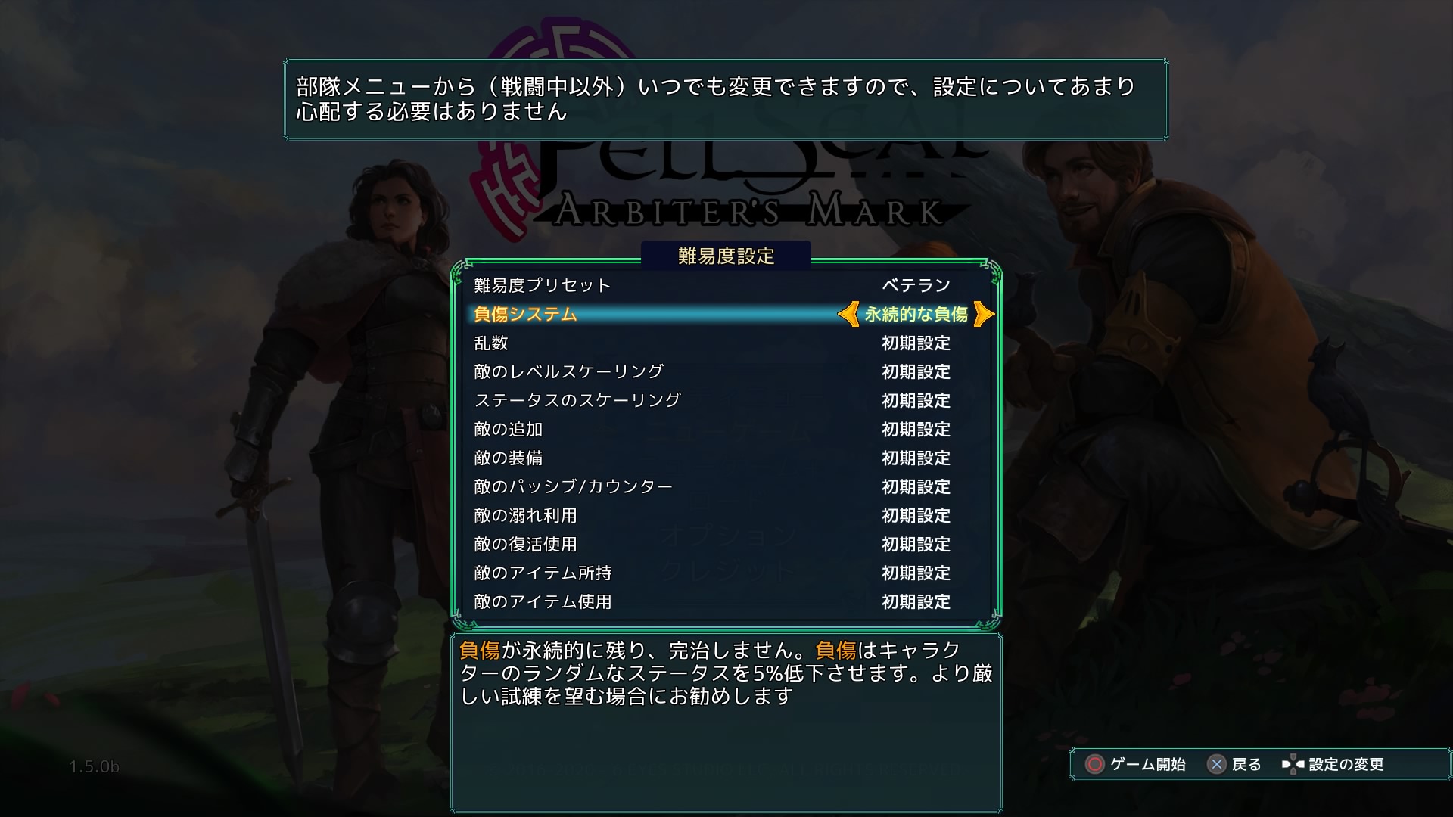Select the 難易度プリセット row
Image resolution: width=1453 pixels, height=817 pixels.
coord(726,285)
